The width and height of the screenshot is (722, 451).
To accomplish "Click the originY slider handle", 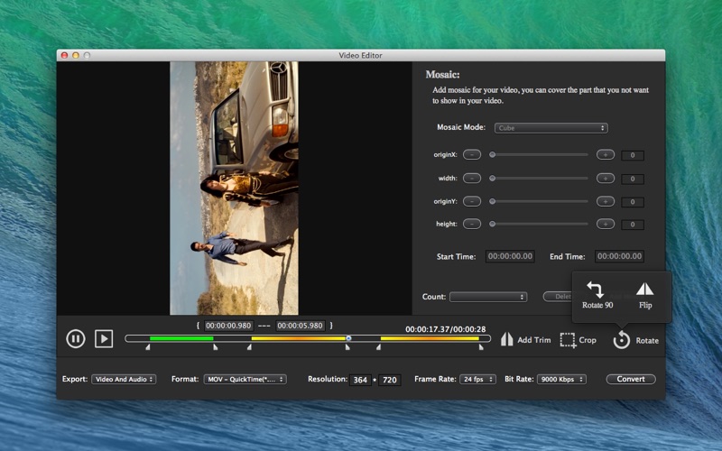I will (492, 201).
